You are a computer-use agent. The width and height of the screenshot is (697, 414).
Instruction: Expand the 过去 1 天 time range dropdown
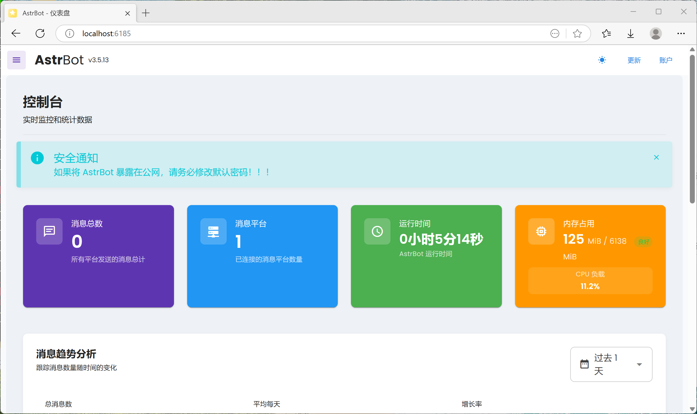[611, 364]
